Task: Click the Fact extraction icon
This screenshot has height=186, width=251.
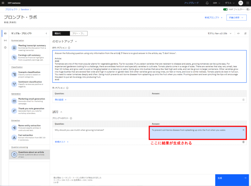Action: coord(14,137)
